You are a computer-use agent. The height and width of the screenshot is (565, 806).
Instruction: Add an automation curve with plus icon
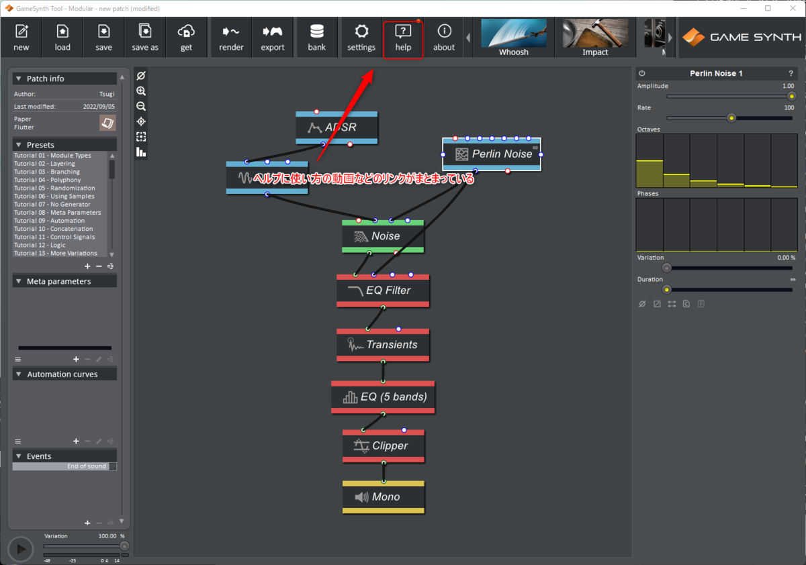(76, 442)
